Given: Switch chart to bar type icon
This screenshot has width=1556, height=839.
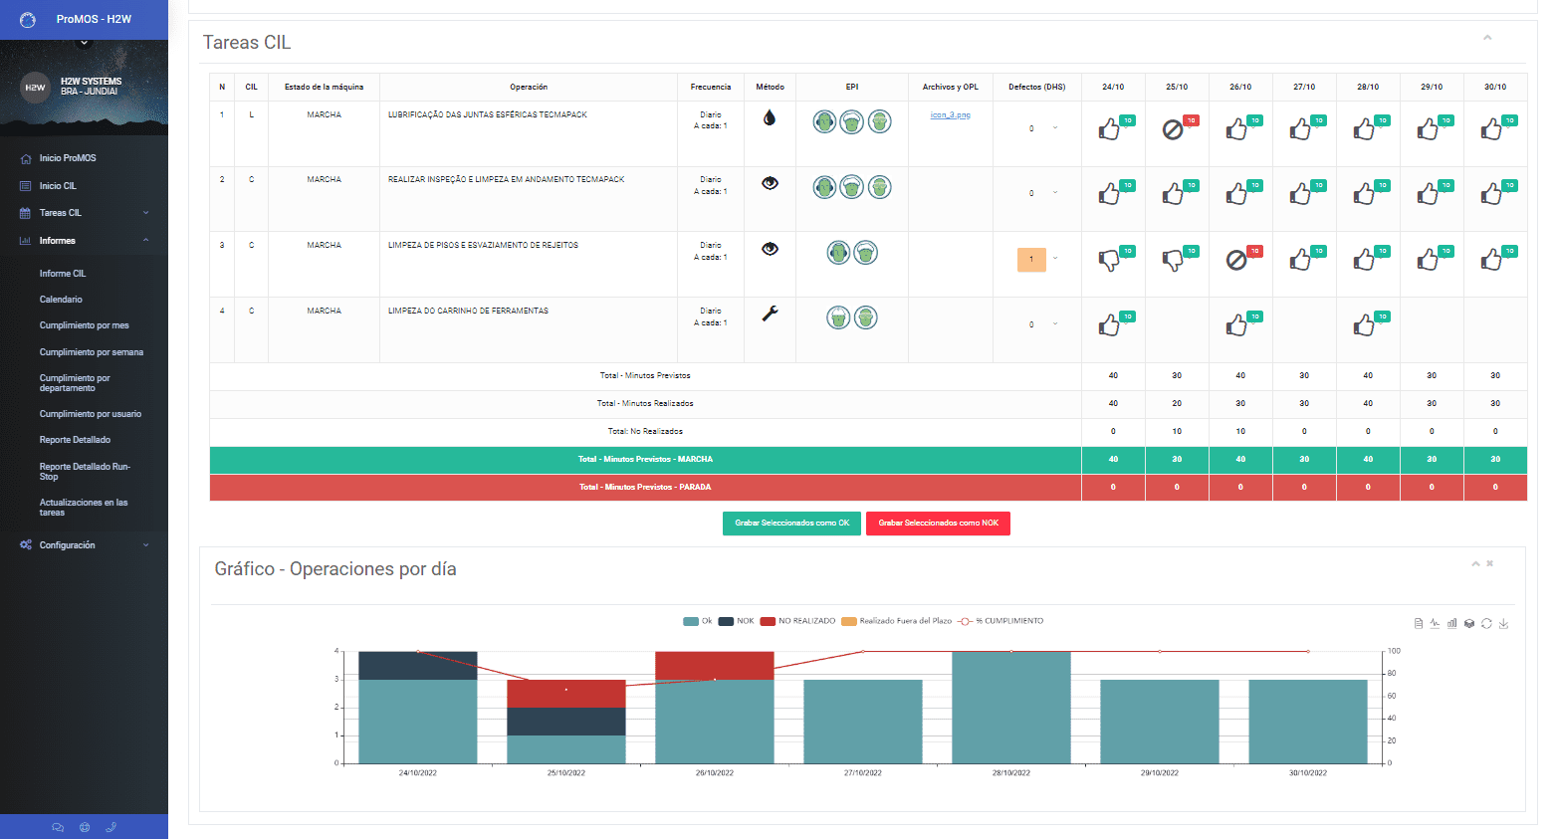Looking at the screenshot, I should tap(1452, 624).
